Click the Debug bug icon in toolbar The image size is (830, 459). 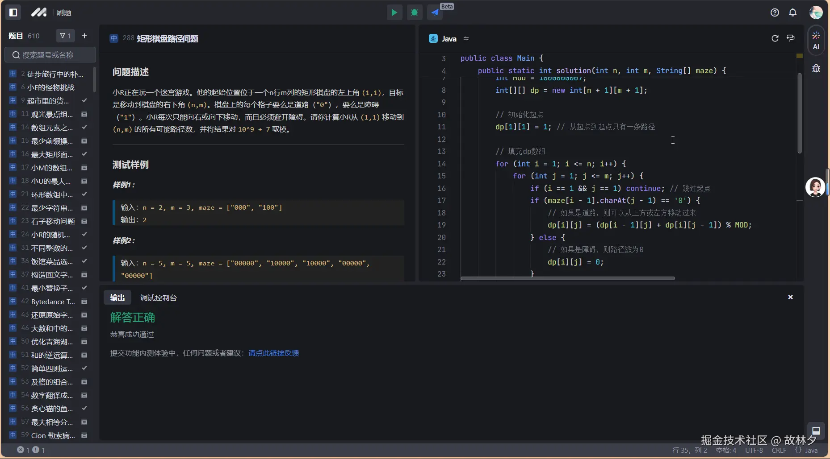(415, 12)
